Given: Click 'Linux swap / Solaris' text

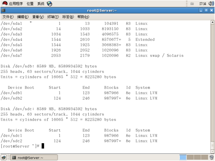Looking at the screenshot, I should coord(159,56).
